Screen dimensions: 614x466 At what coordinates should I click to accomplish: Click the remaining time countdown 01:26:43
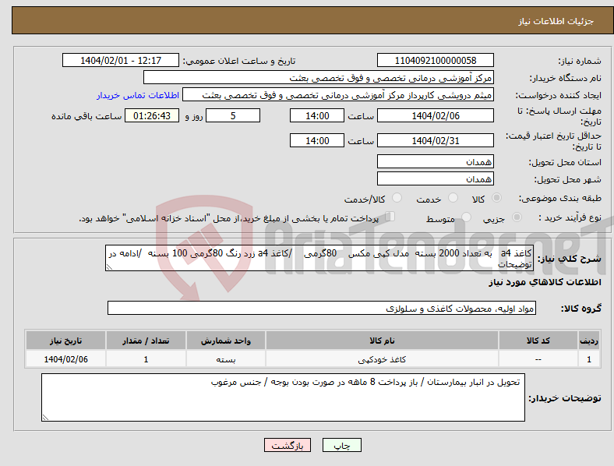[x=152, y=115]
